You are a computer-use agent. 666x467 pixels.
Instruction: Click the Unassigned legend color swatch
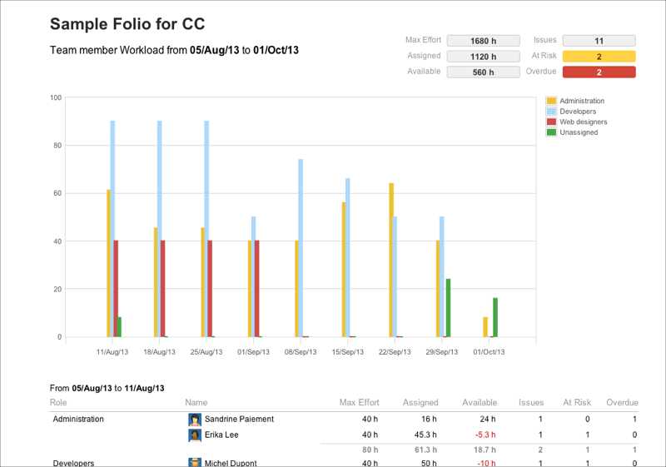coord(551,132)
